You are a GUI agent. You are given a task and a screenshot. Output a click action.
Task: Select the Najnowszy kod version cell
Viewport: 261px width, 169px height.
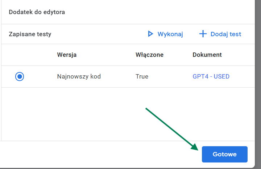click(79, 76)
